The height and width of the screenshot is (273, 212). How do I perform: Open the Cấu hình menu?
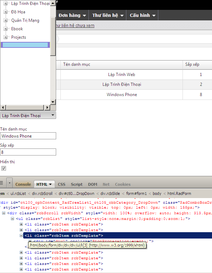143,15
